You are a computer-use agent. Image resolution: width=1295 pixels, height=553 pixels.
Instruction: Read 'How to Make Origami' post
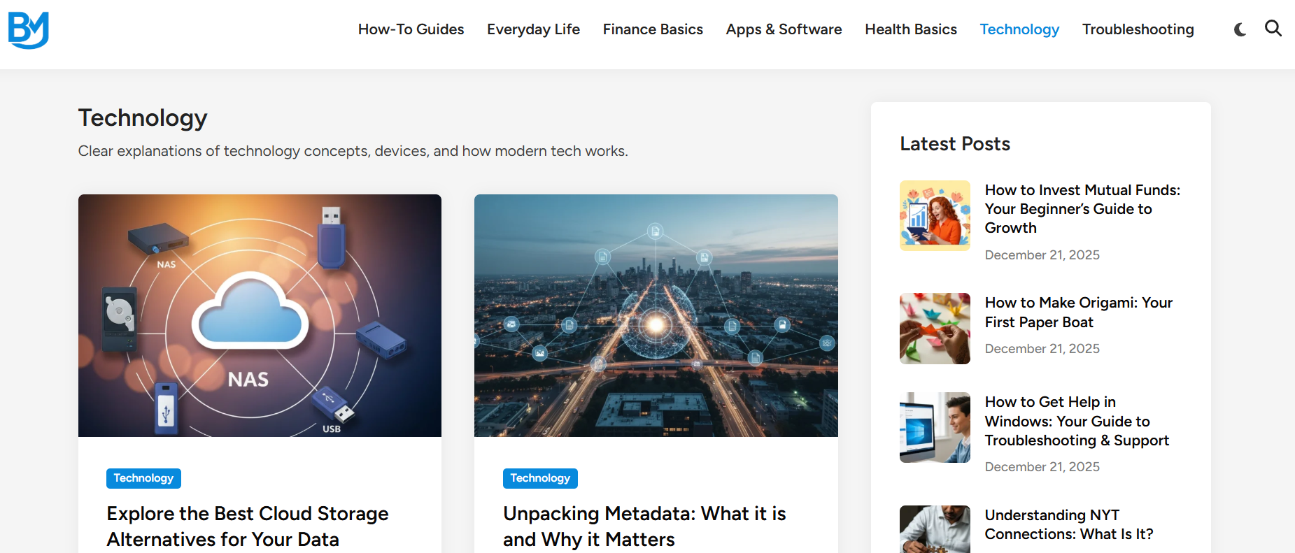(x=1078, y=313)
